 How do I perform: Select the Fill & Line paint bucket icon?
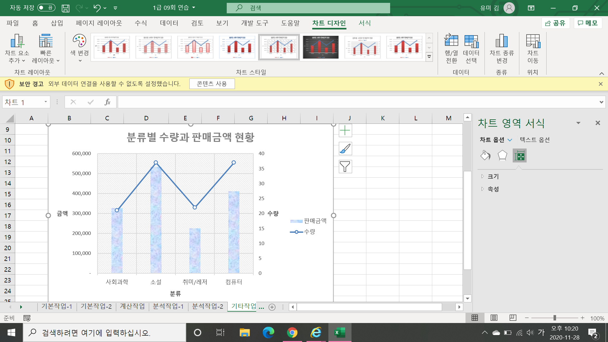485,155
